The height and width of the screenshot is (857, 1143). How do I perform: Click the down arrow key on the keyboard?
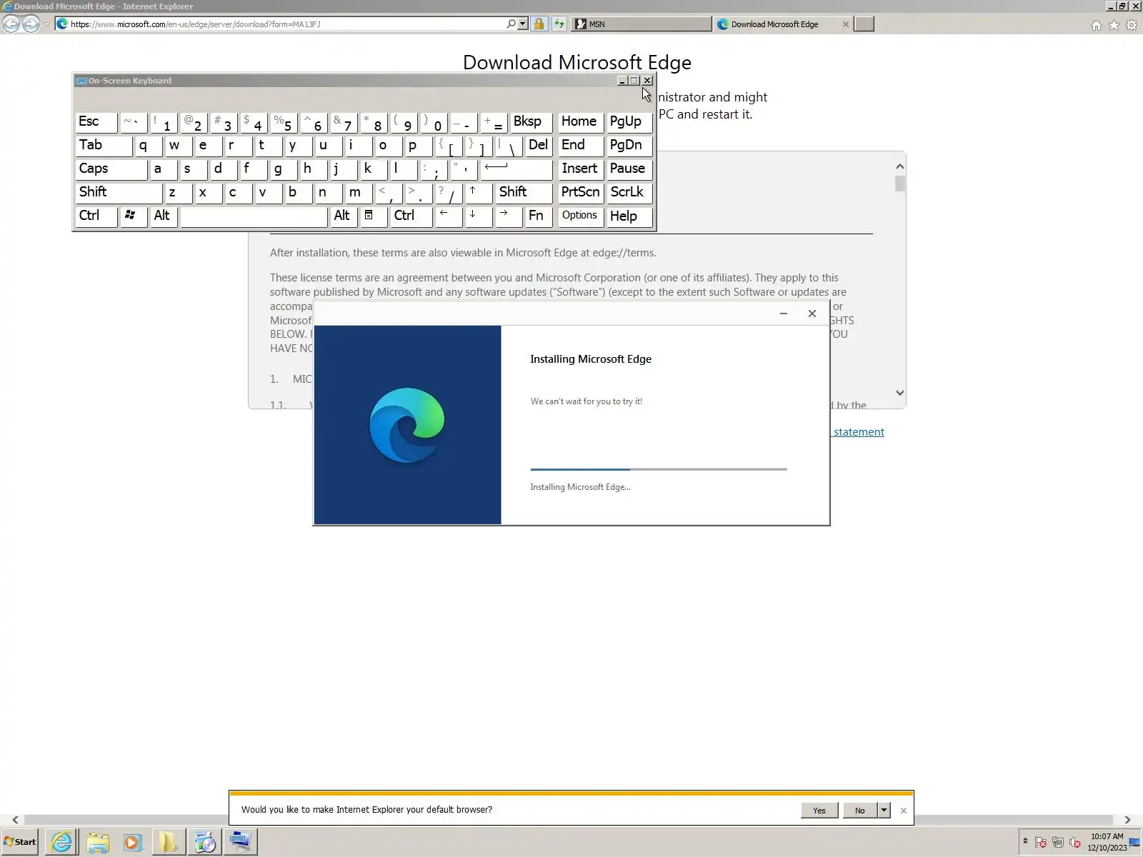tap(479, 216)
